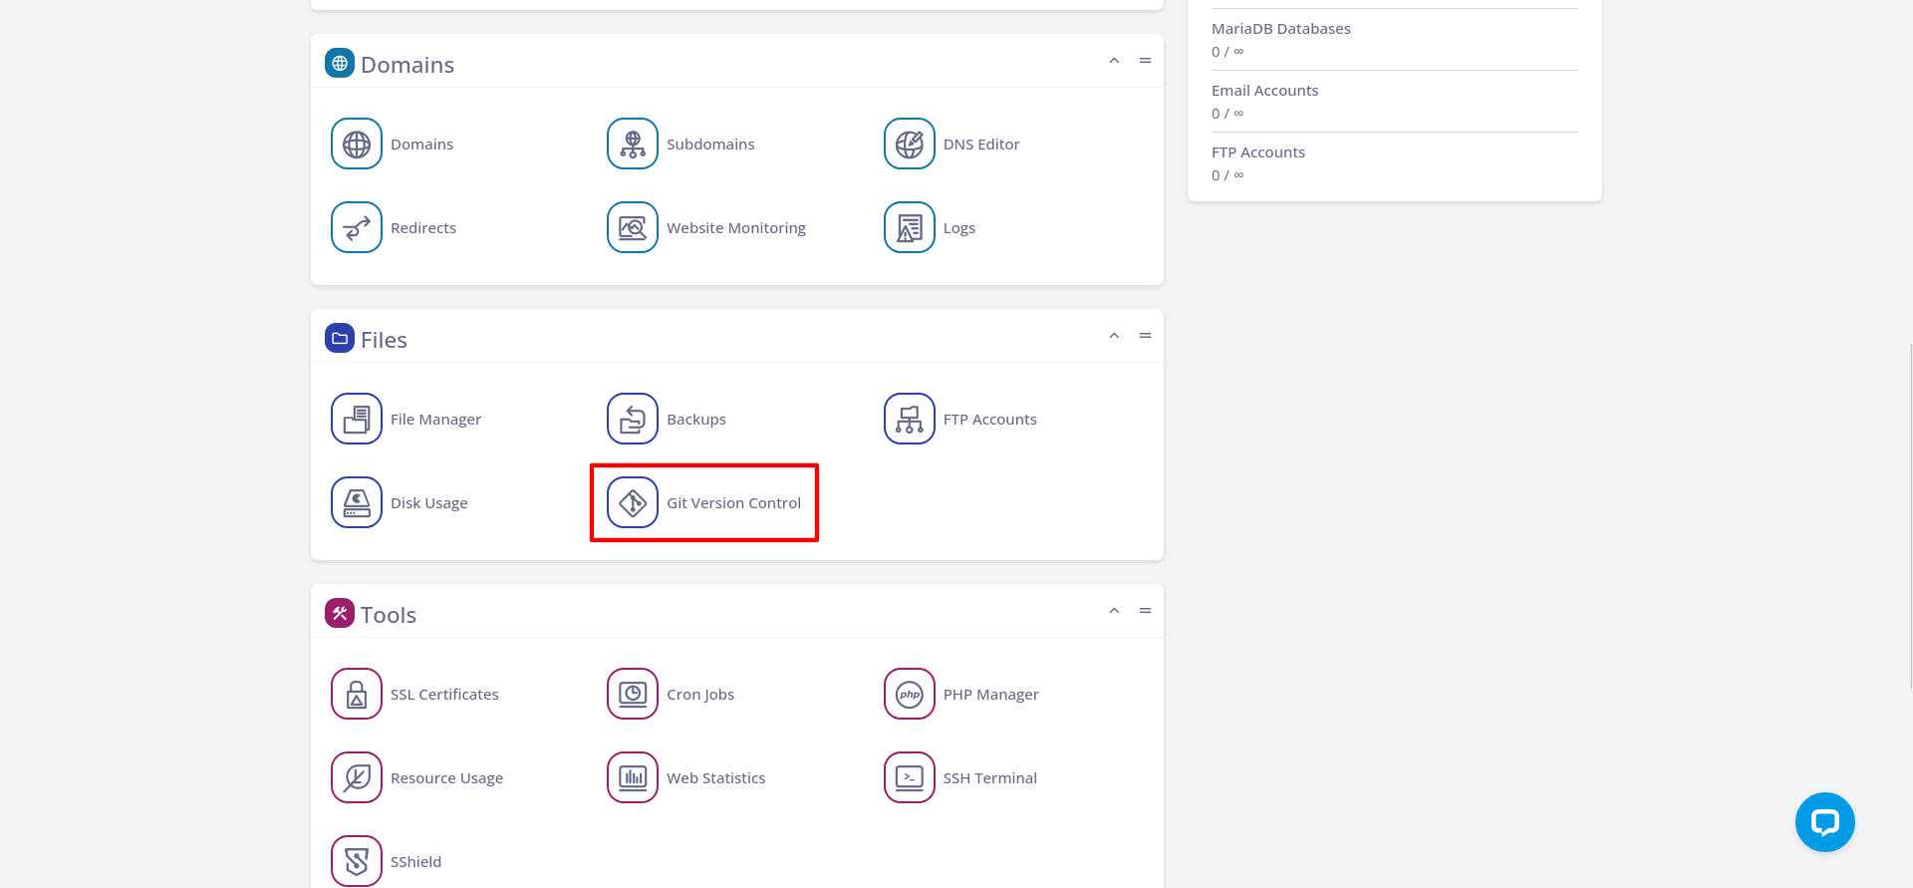The height and width of the screenshot is (888, 1913).
Task: Click the Subdomains link text
Action: (710, 145)
